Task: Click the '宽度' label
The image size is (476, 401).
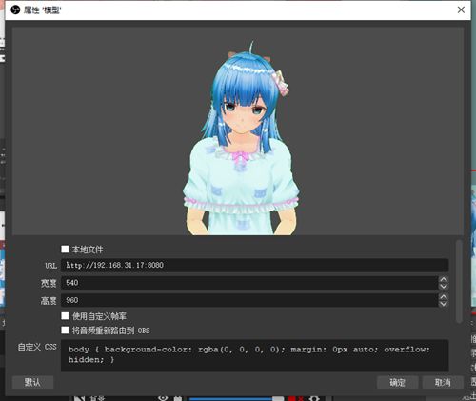Action: pyautogui.click(x=49, y=283)
